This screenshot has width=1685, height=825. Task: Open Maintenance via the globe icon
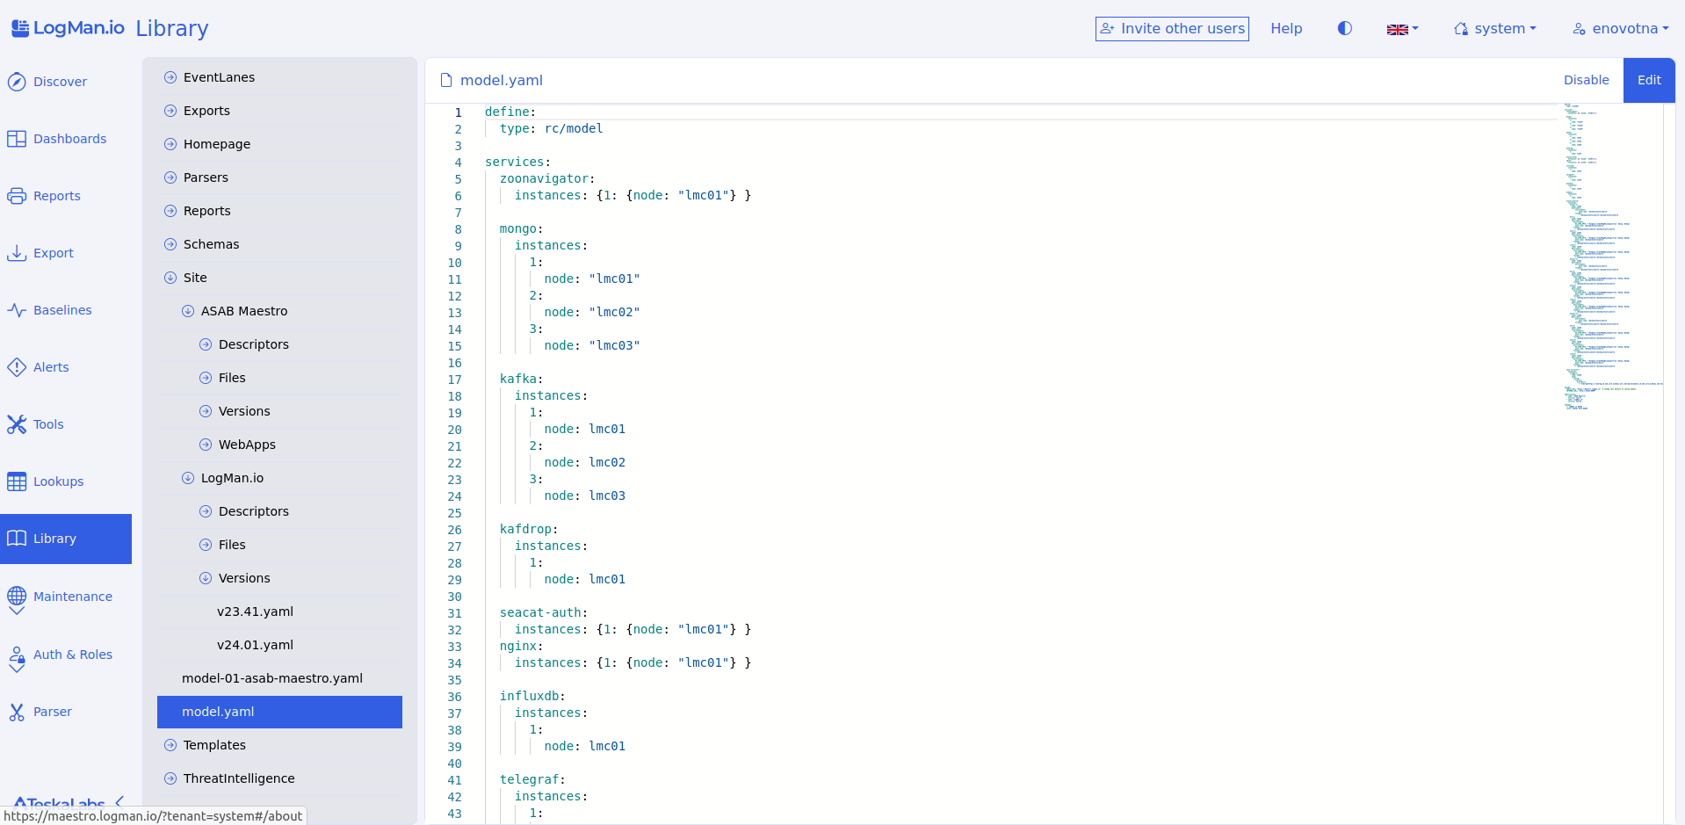pos(17,596)
